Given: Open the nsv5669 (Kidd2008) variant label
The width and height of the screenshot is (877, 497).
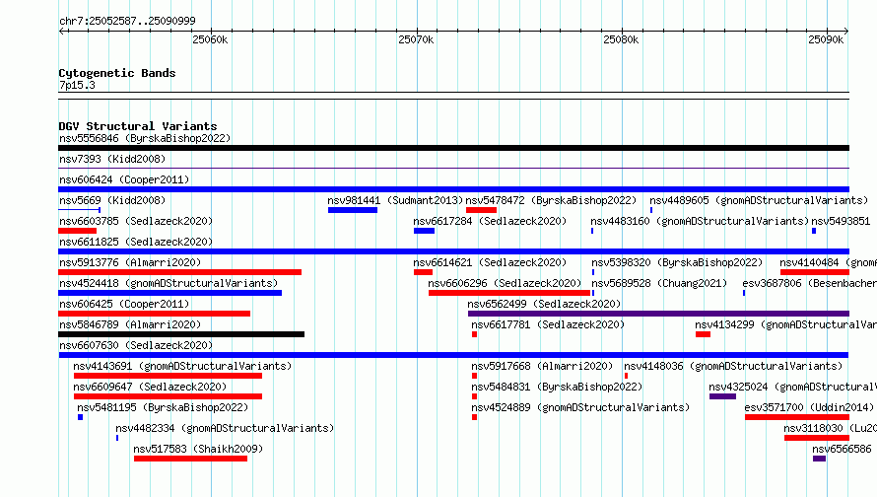Looking at the screenshot, I should 112,200.
